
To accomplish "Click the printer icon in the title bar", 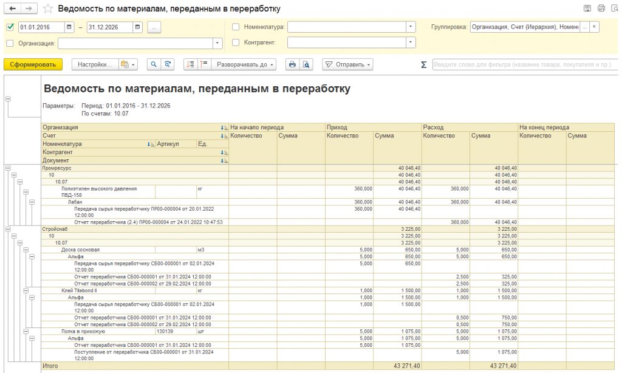I will coord(601,9).
